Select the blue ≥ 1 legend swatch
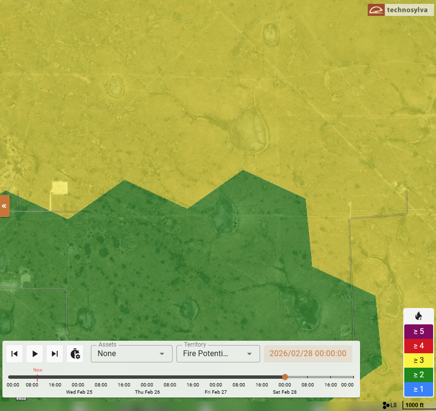The image size is (436, 411). [x=418, y=389]
